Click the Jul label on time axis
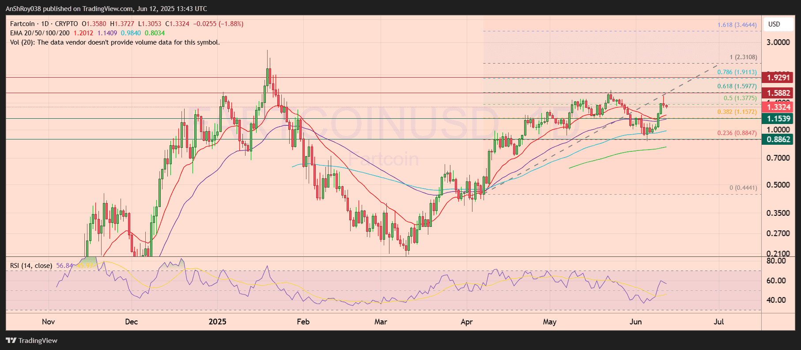Screen dimensions: 801x350 pos(719,322)
